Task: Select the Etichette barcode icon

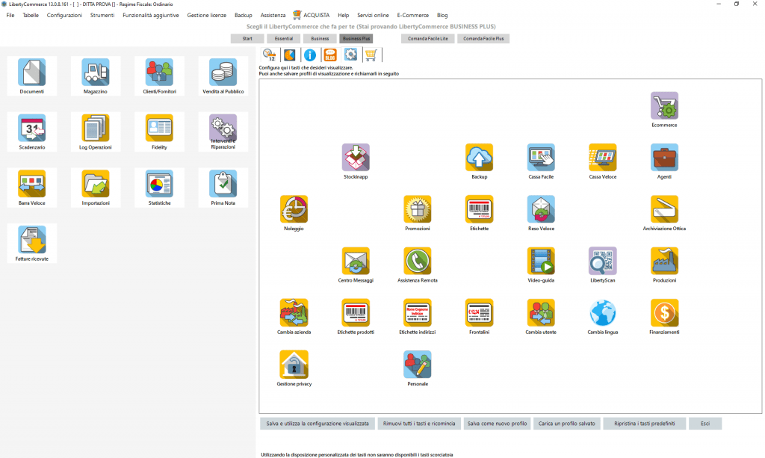Action: pyautogui.click(x=479, y=209)
